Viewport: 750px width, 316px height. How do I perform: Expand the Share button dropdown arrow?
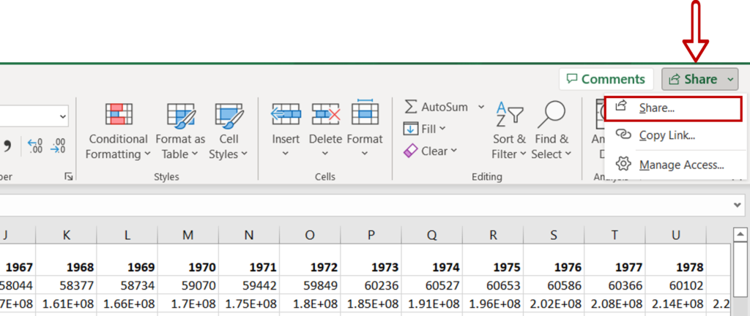(x=730, y=80)
